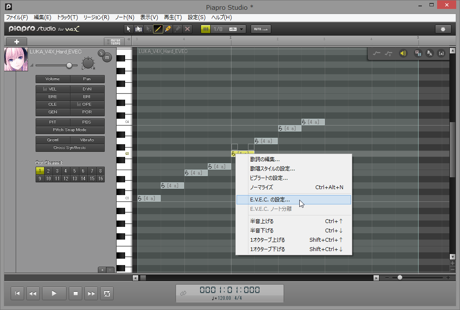Click the vertical scrollbar up arrow
The width and height of the screenshot is (460, 310).
[x=452, y=51]
